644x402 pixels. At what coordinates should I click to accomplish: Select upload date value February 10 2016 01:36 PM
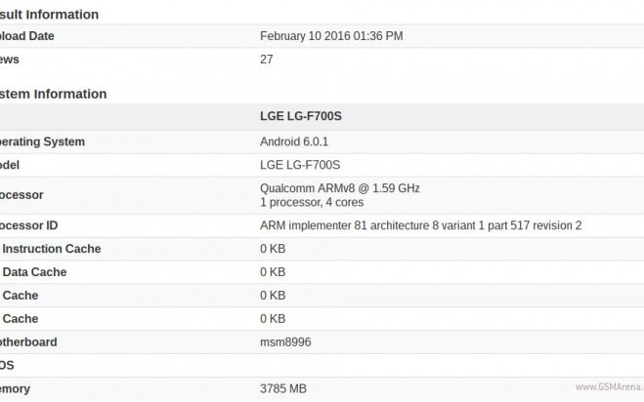(331, 36)
